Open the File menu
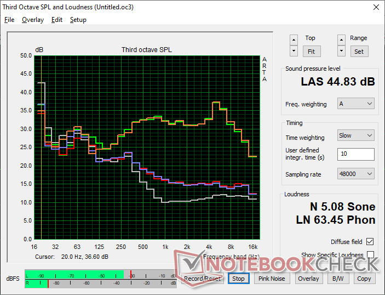 [9, 20]
